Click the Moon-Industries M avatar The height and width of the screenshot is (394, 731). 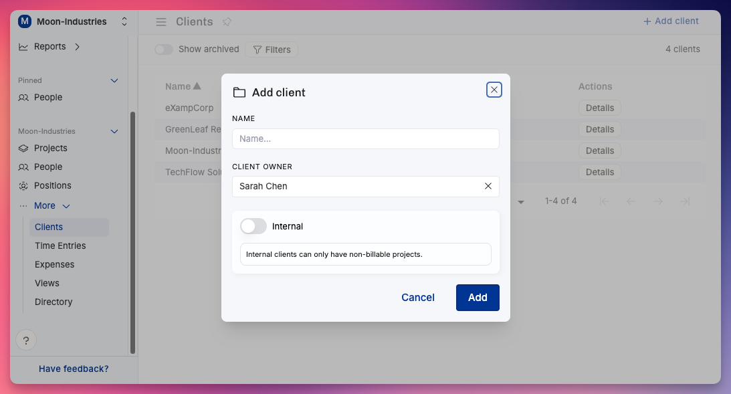click(x=25, y=21)
